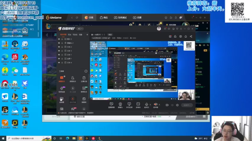Viewport: 252px width, 141px height.
Task: Open the 主播任务 tool
Action: click(x=84, y=79)
